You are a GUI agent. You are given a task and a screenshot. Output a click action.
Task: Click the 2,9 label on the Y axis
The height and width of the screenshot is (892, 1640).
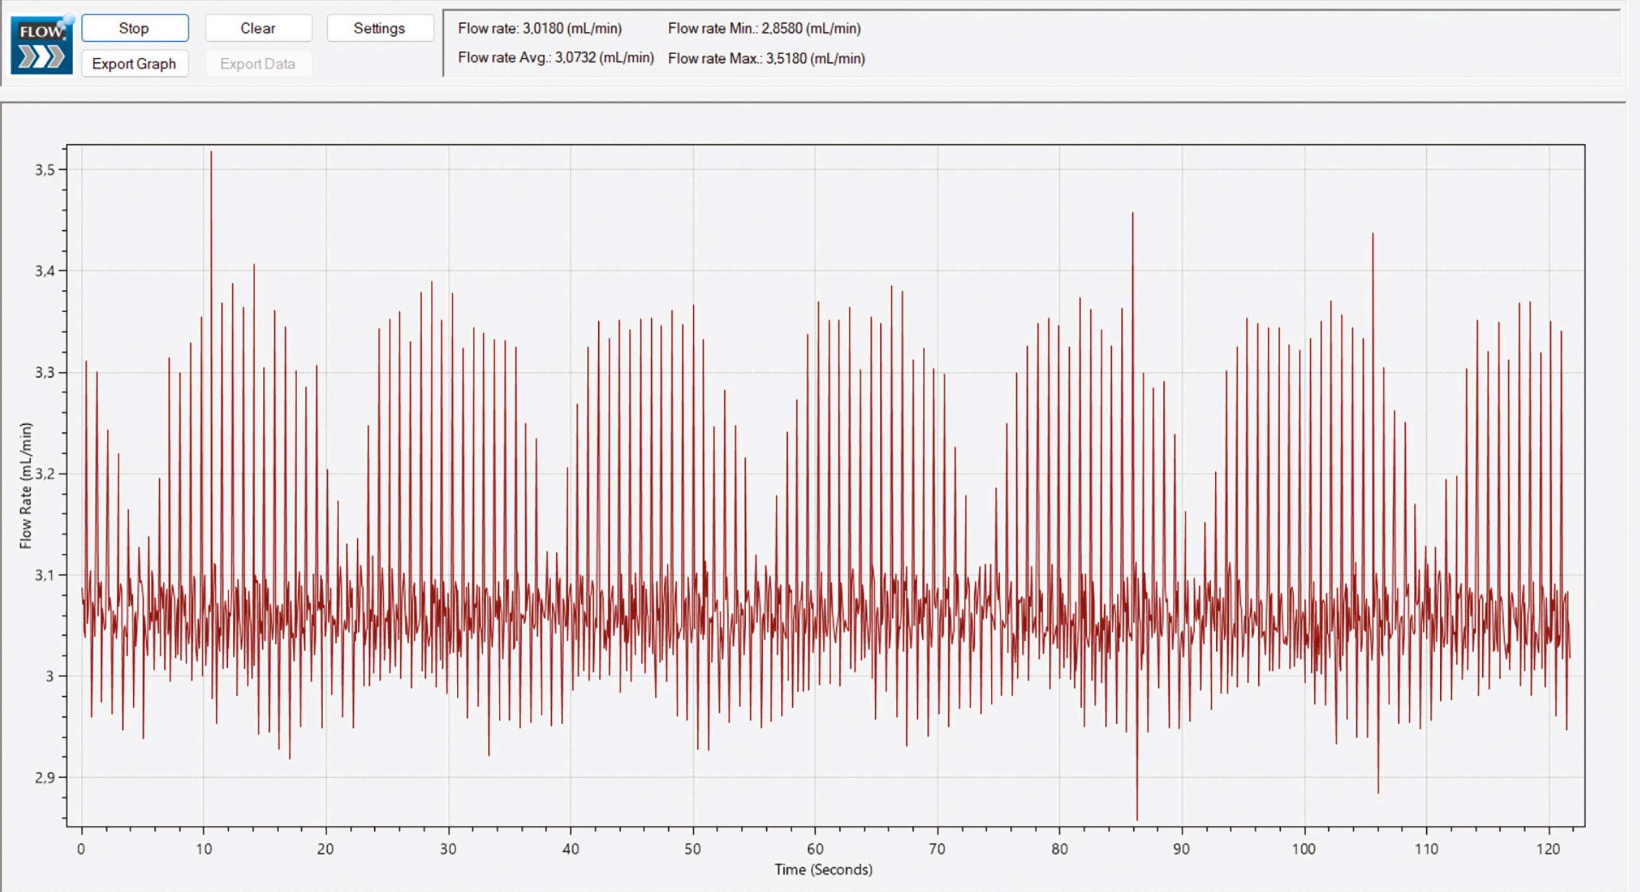(x=45, y=778)
